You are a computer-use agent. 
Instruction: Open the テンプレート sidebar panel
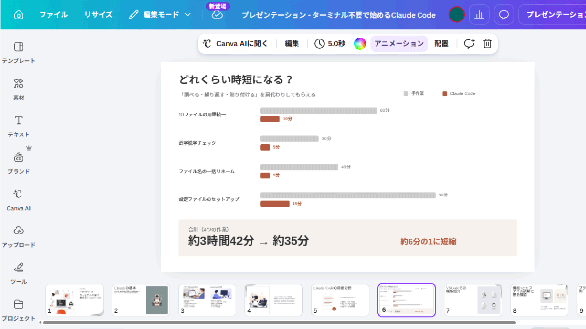click(19, 53)
